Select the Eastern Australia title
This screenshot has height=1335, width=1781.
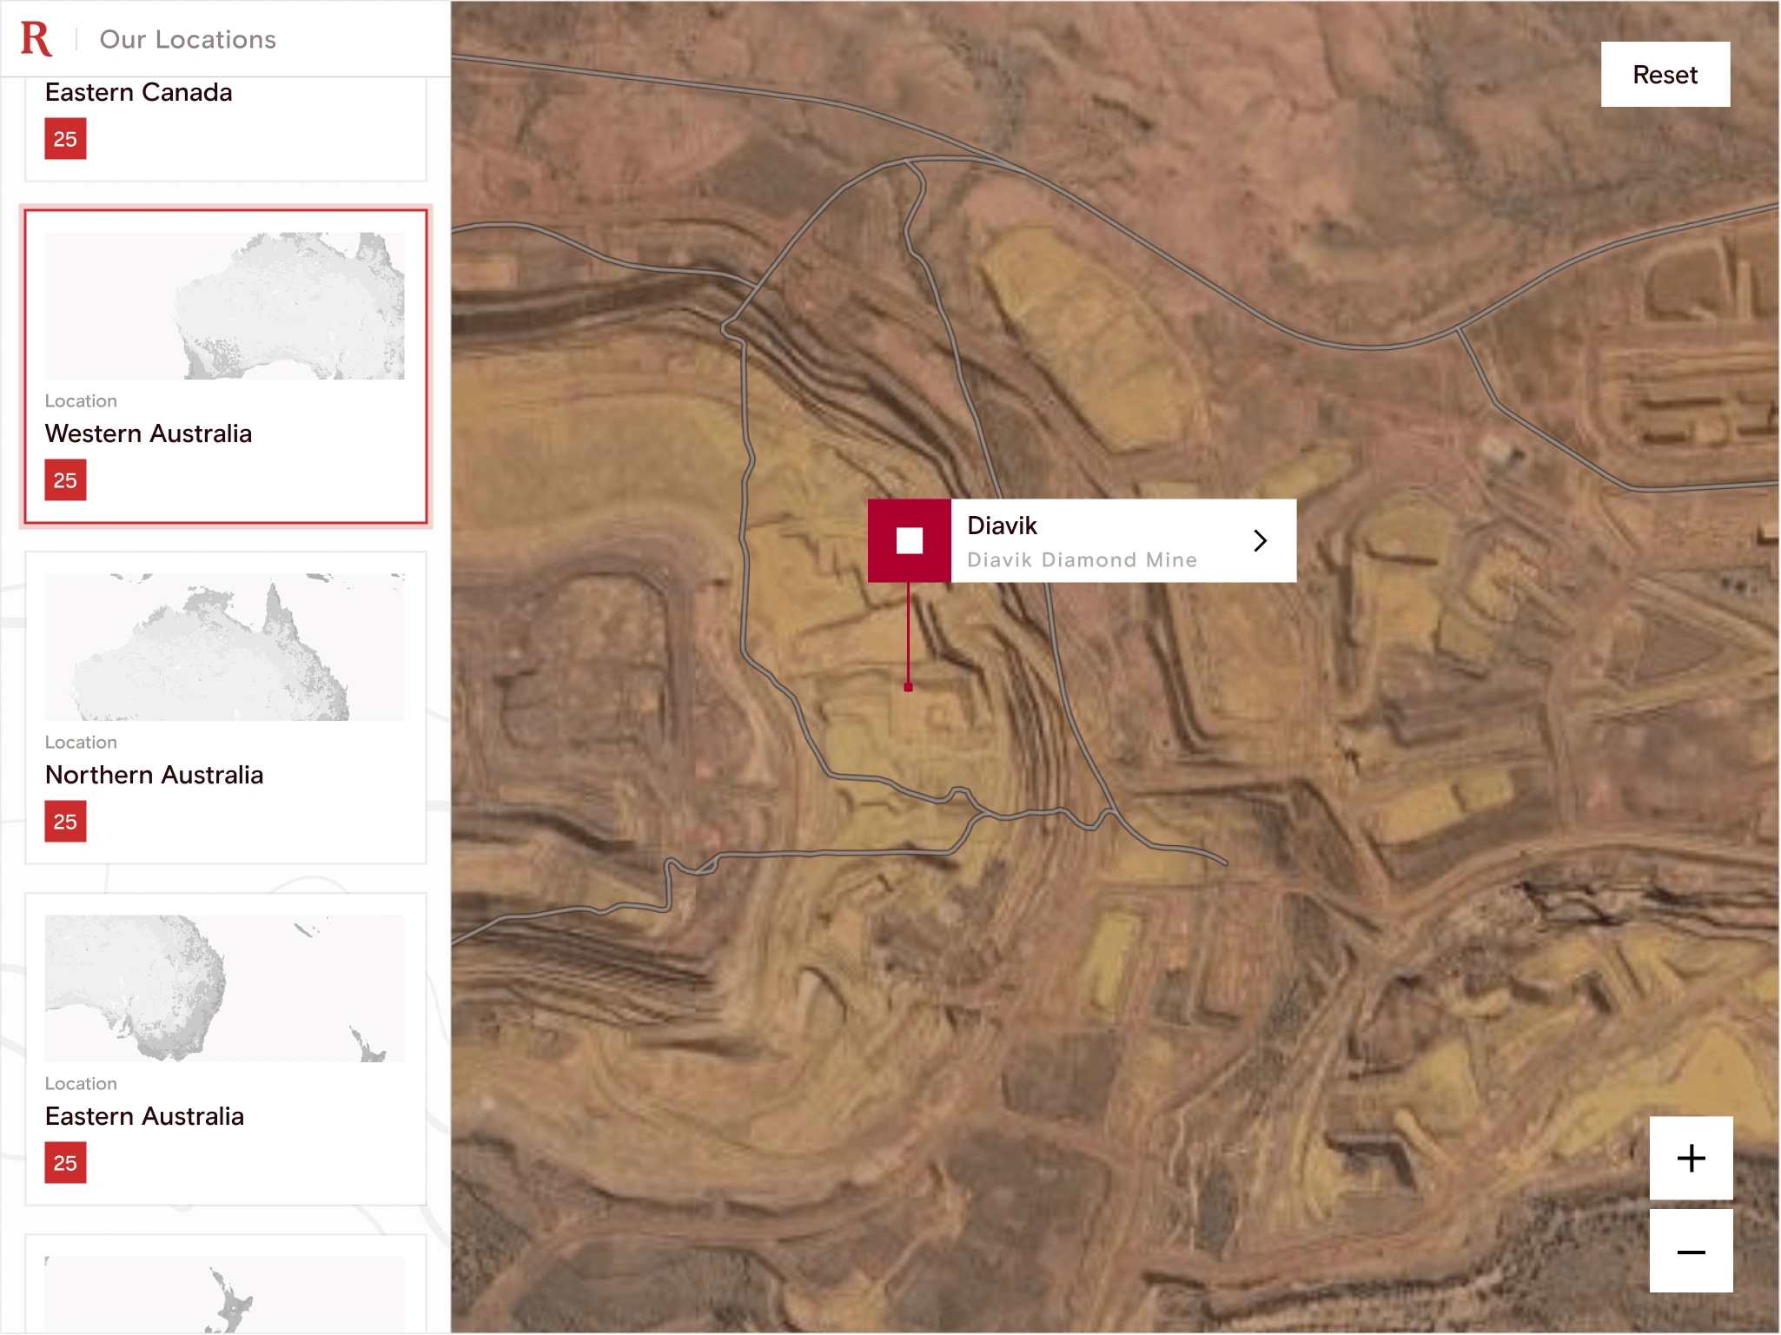(144, 1116)
